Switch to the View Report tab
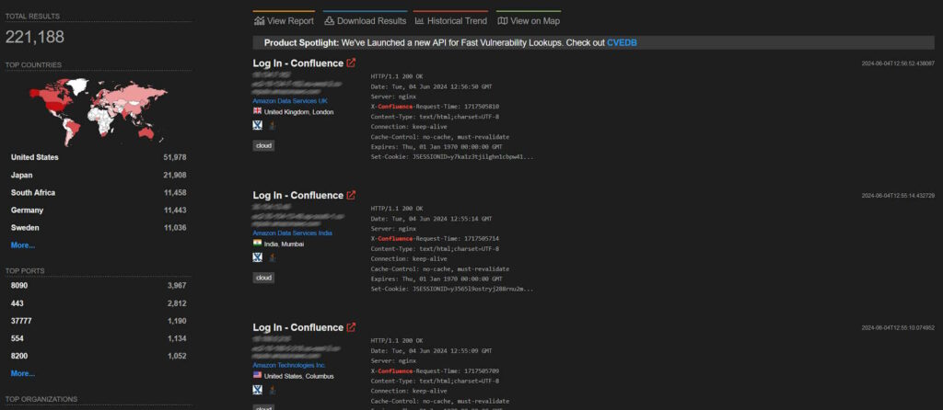Screen dimensions: 943x410 [284, 21]
